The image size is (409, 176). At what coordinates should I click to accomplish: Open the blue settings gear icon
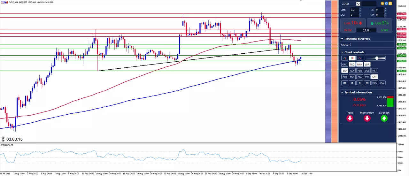386,4
